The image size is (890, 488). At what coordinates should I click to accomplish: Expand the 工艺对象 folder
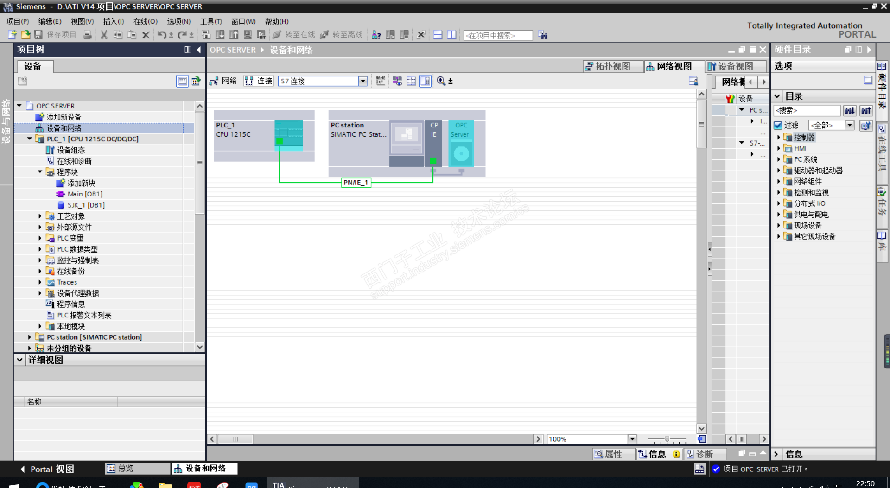(40, 216)
